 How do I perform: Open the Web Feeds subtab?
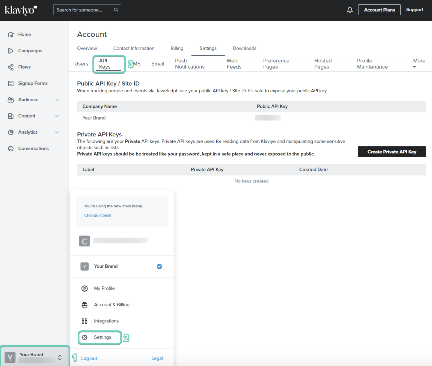[x=234, y=64]
